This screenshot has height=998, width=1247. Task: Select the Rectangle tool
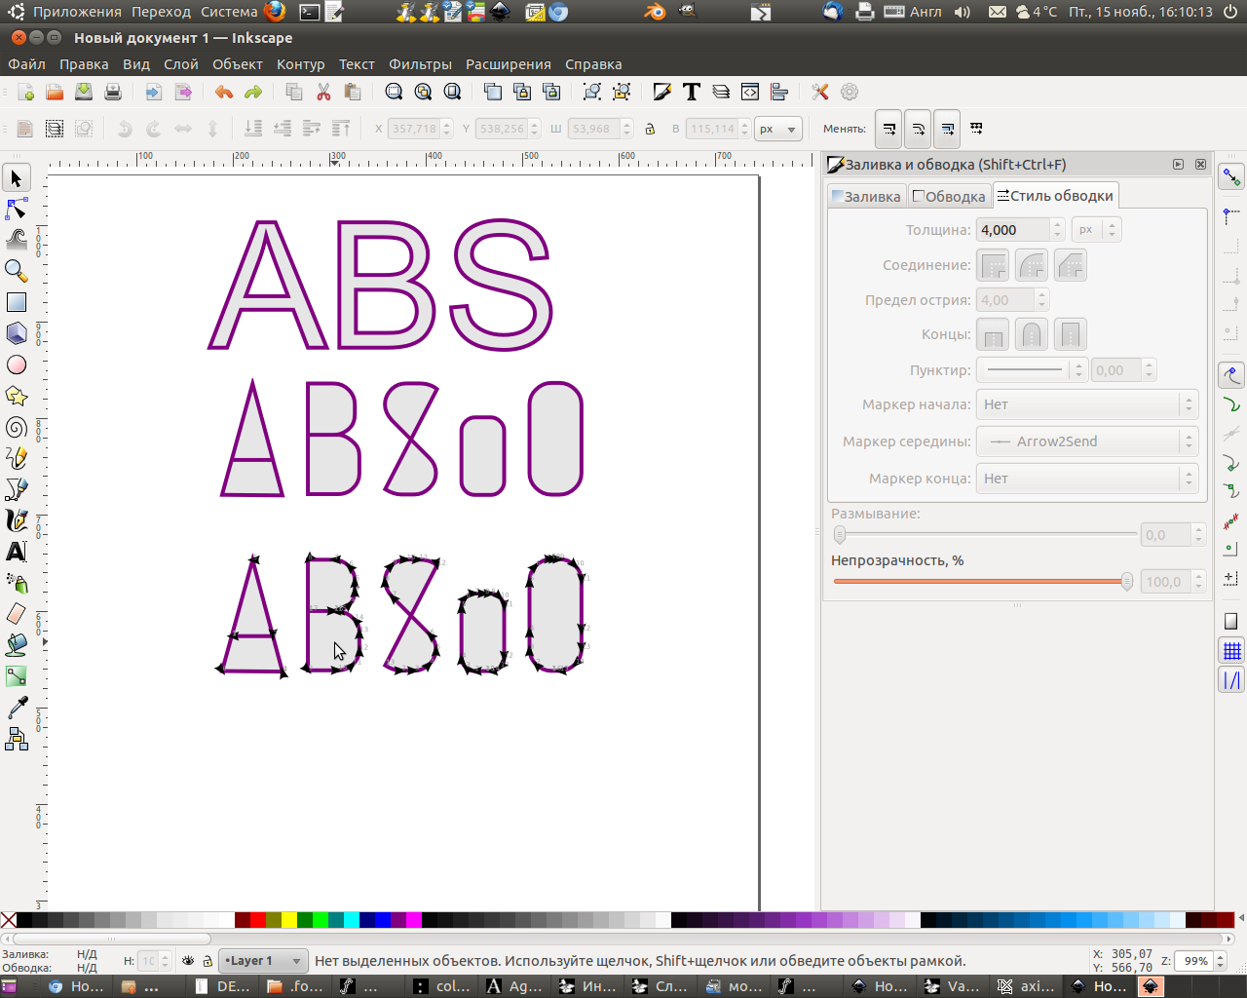click(x=17, y=302)
